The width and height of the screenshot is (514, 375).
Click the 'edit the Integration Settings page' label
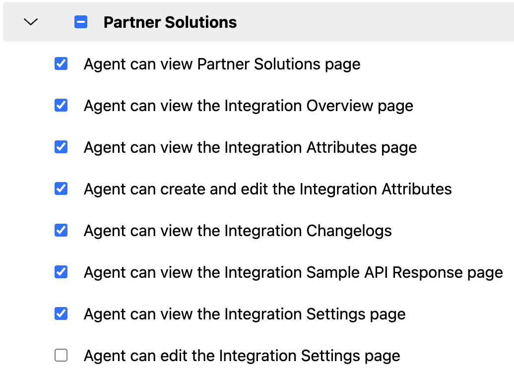pos(242,356)
